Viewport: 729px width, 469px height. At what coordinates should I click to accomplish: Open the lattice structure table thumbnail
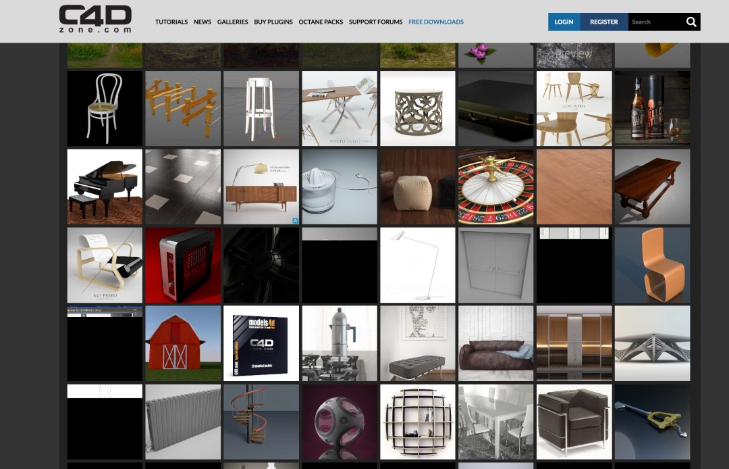click(x=652, y=343)
